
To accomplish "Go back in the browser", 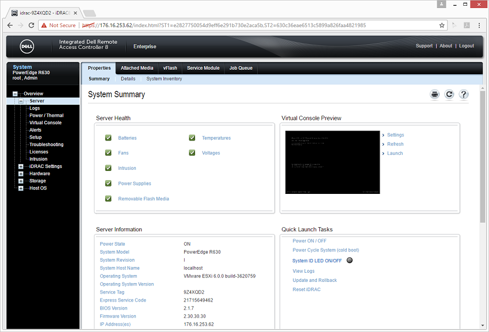I will pyautogui.click(x=10, y=25).
